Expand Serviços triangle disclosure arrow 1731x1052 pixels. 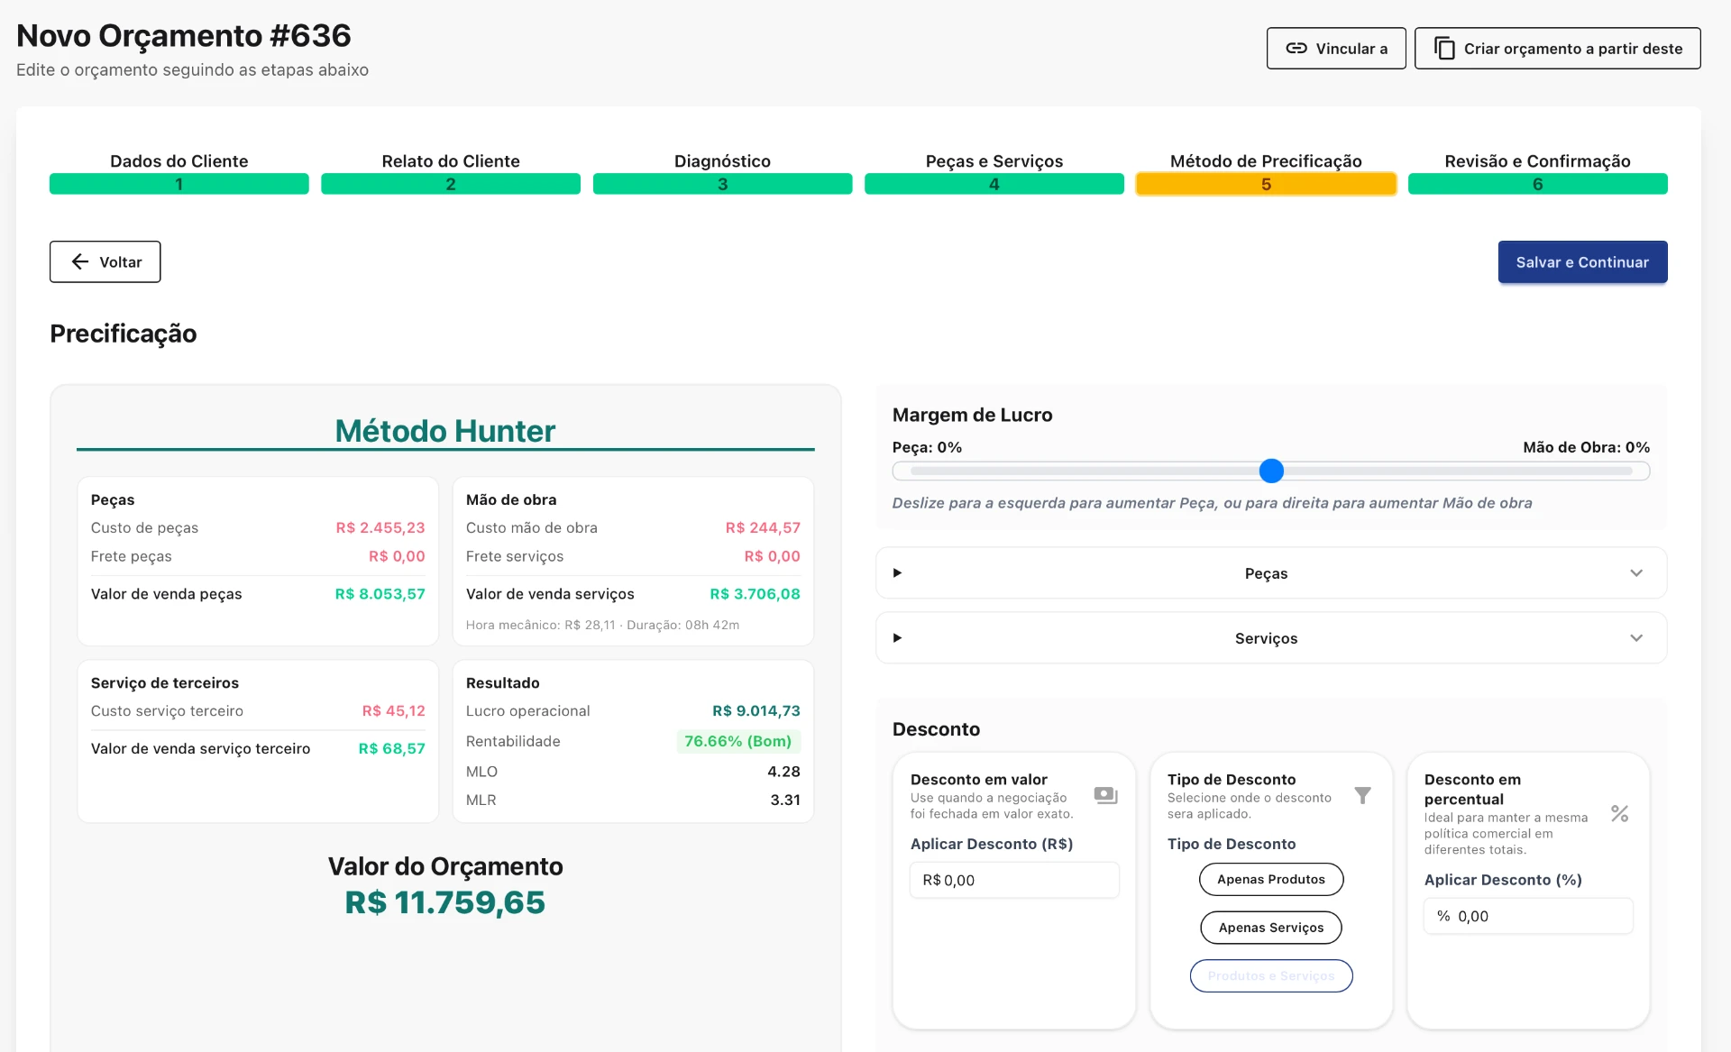click(897, 637)
